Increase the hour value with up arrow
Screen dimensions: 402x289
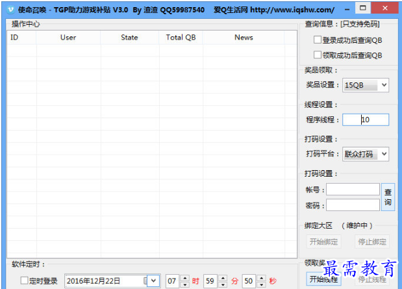185,278
